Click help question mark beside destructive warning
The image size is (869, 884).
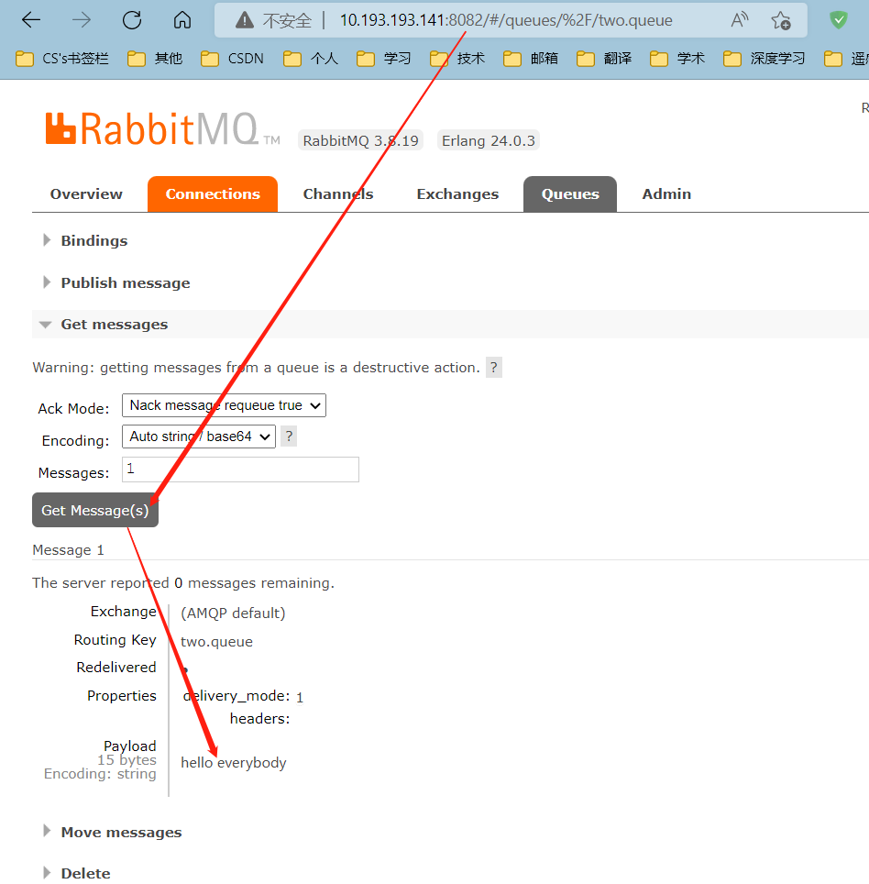[x=494, y=368]
